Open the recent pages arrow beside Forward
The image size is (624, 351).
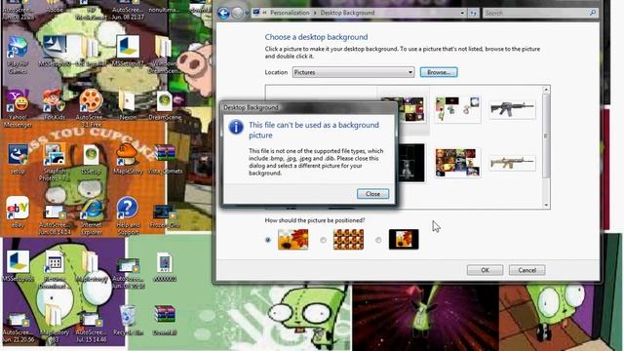[x=247, y=13]
